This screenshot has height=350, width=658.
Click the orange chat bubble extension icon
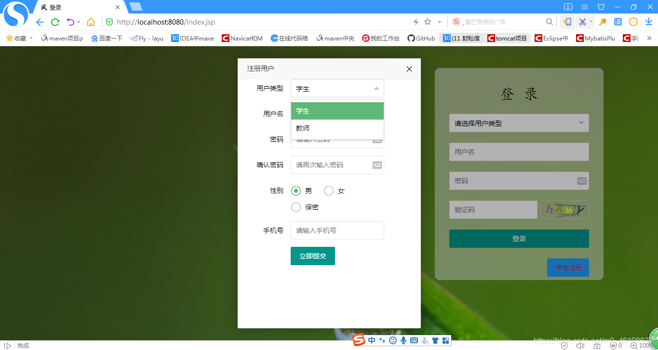pyautogui.click(x=633, y=22)
